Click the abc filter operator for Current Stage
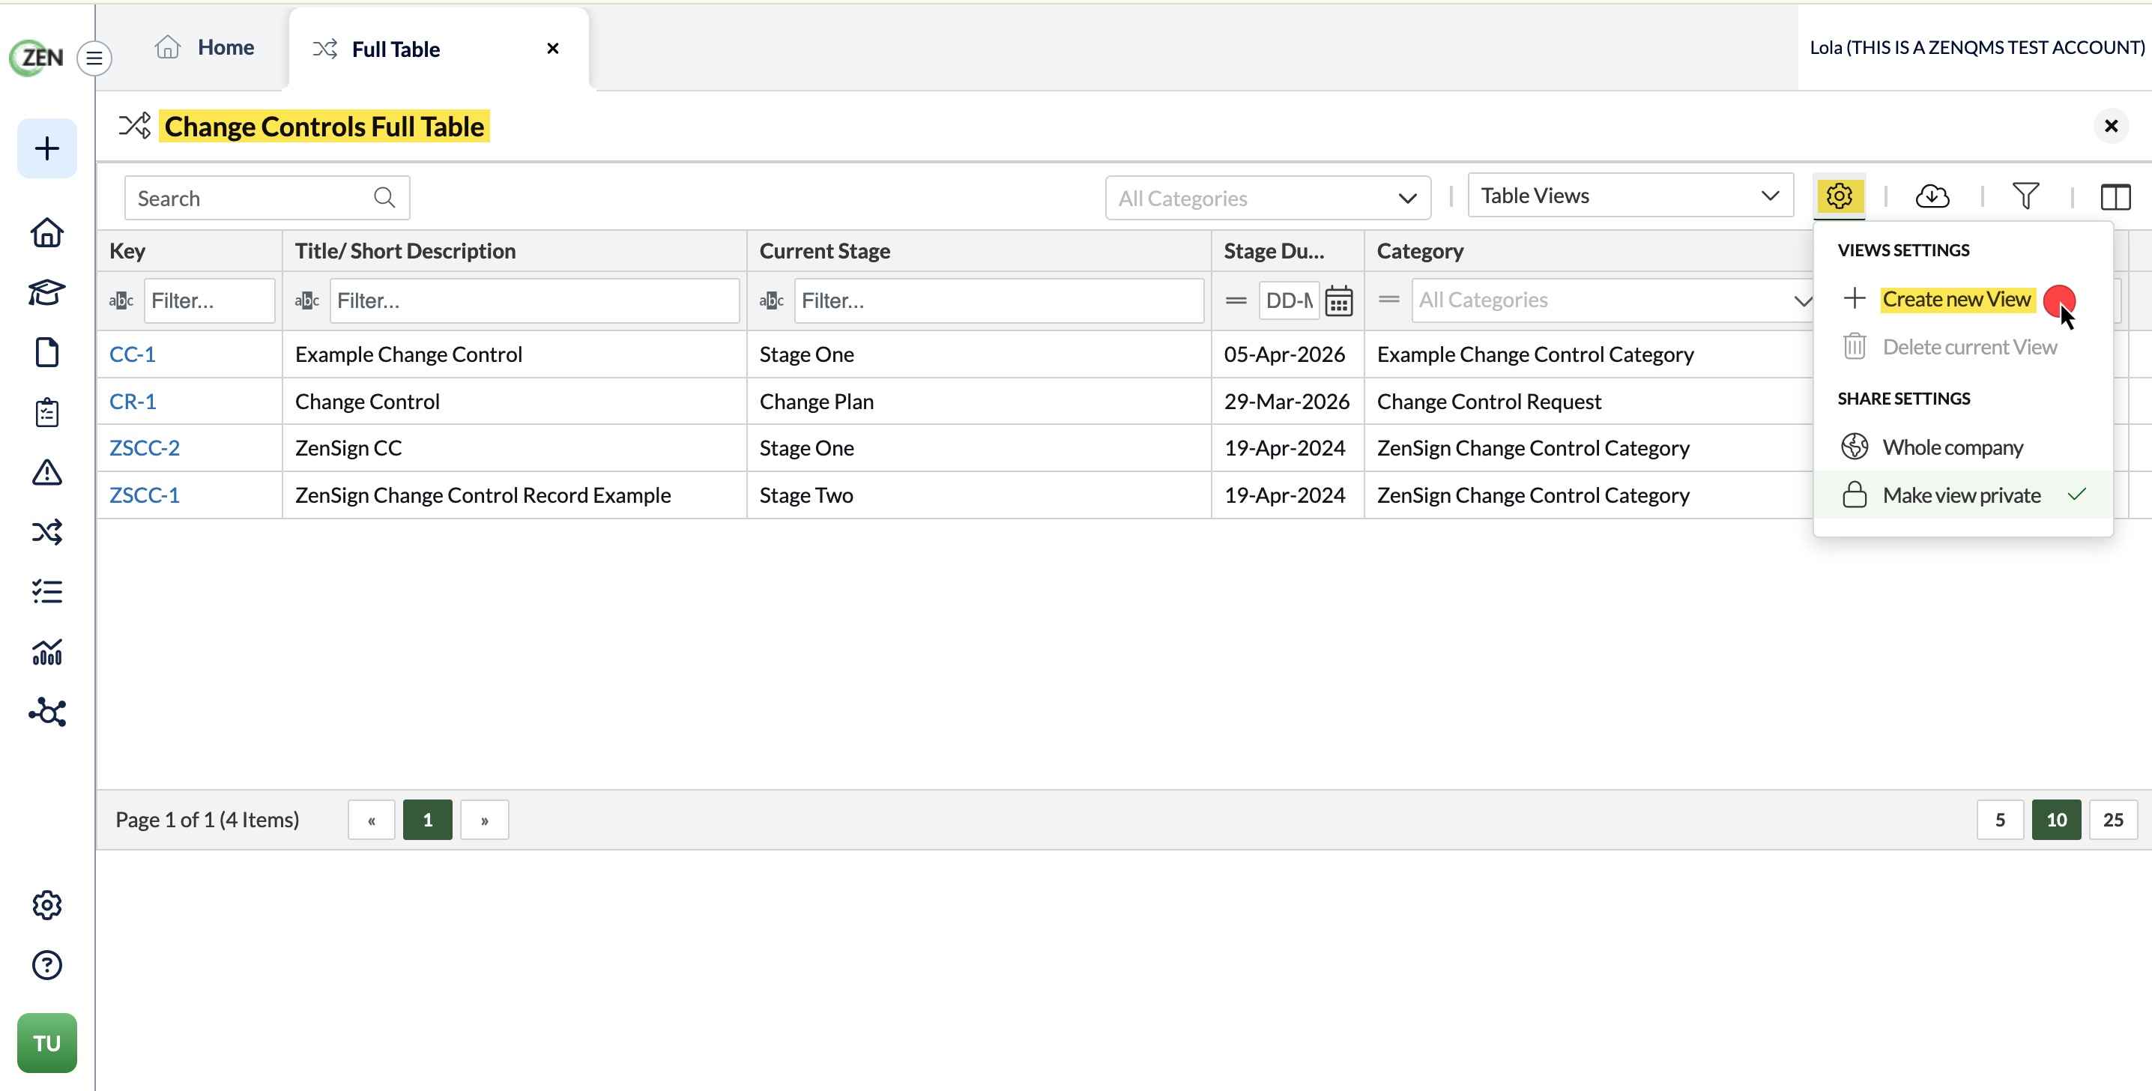The image size is (2152, 1091). tap(771, 300)
